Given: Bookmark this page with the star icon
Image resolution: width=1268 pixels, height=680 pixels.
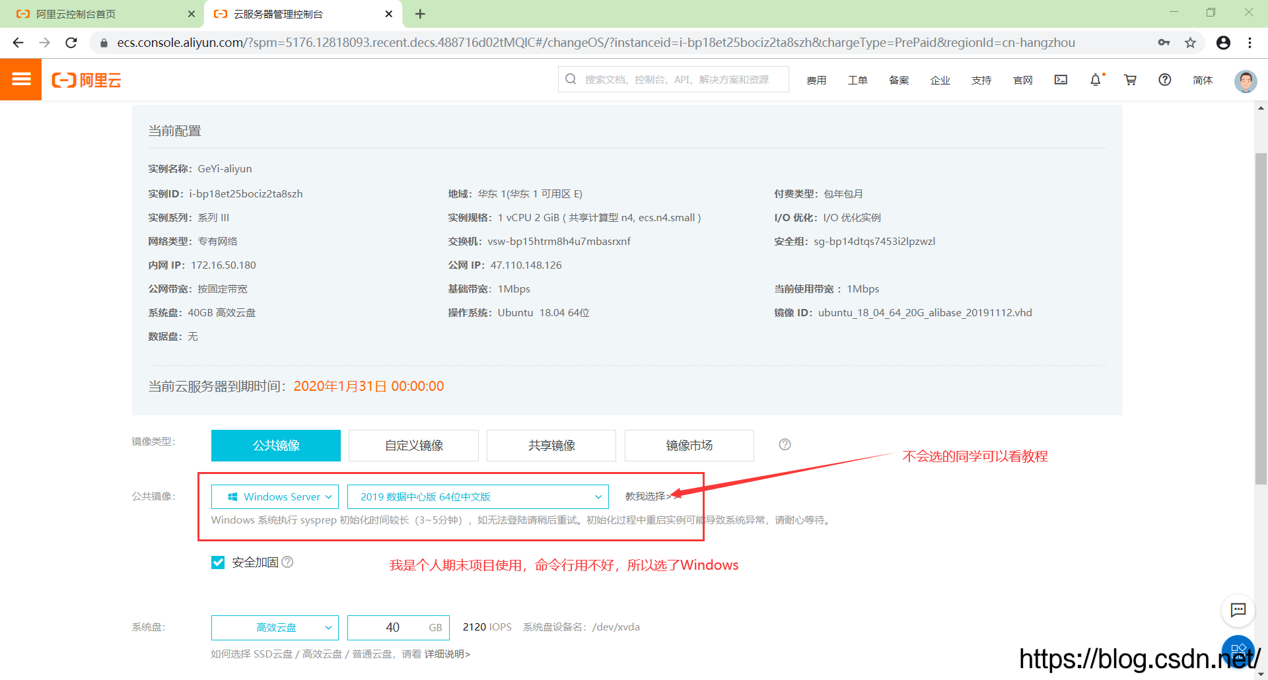Looking at the screenshot, I should pyautogui.click(x=1190, y=42).
